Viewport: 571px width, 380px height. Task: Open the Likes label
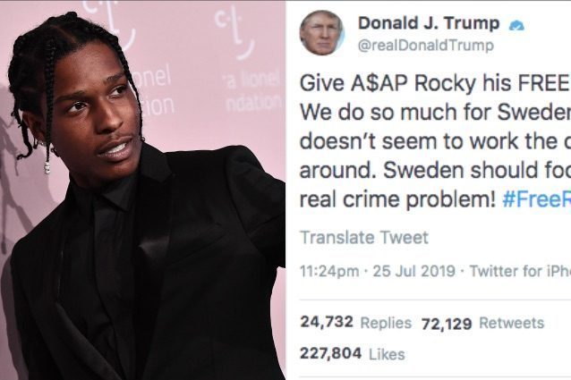[x=387, y=354]
